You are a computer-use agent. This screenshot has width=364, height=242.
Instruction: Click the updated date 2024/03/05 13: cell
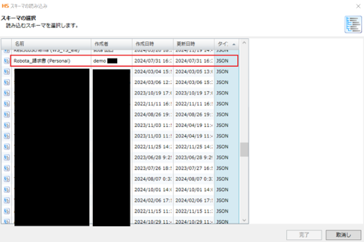coord(194,72)
